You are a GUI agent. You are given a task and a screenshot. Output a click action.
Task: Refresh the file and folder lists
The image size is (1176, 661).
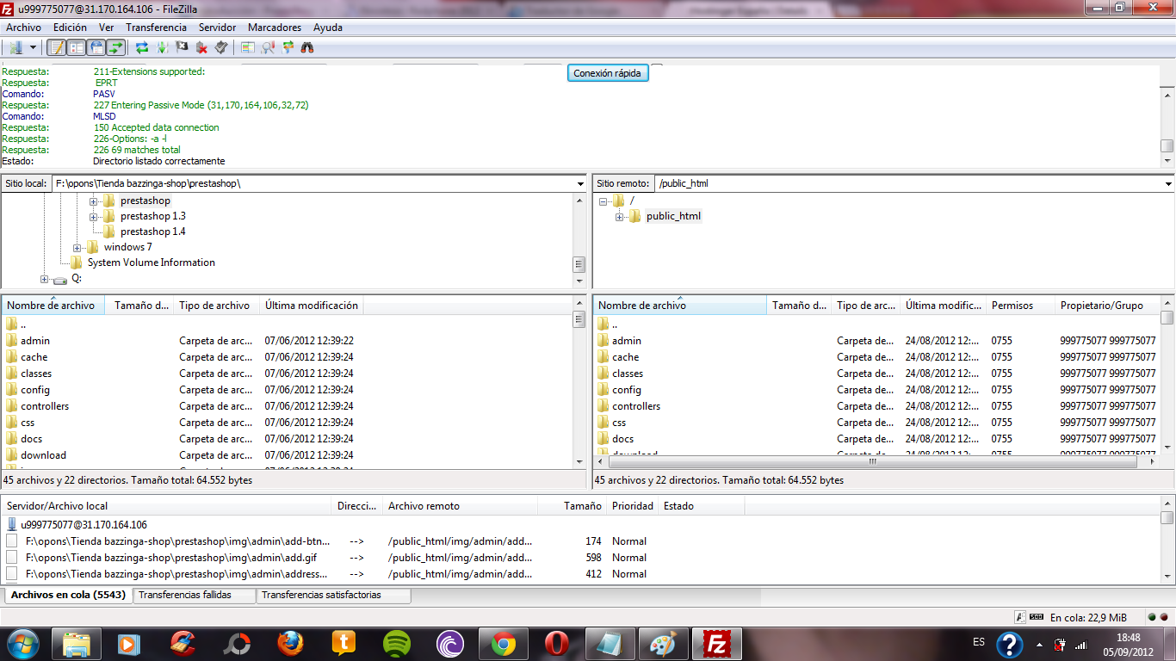142,47
